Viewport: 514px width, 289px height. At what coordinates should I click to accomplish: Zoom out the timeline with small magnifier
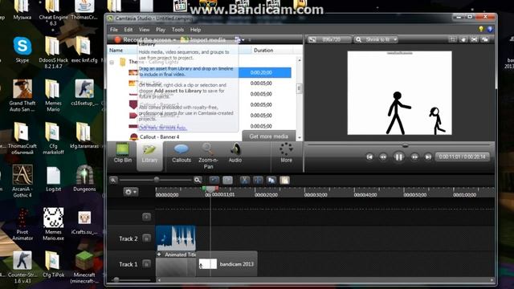[x=113, y=180]
